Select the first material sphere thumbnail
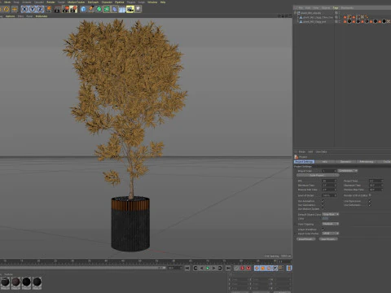391x293 pixels. pos(5,282)
